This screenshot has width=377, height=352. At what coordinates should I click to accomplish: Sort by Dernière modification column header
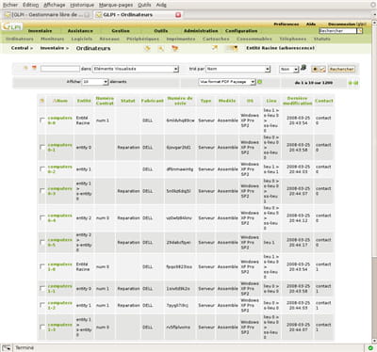[x=297, y=101]
